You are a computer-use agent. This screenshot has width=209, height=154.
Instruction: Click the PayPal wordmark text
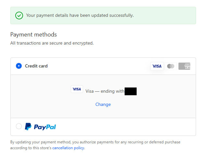45,127
